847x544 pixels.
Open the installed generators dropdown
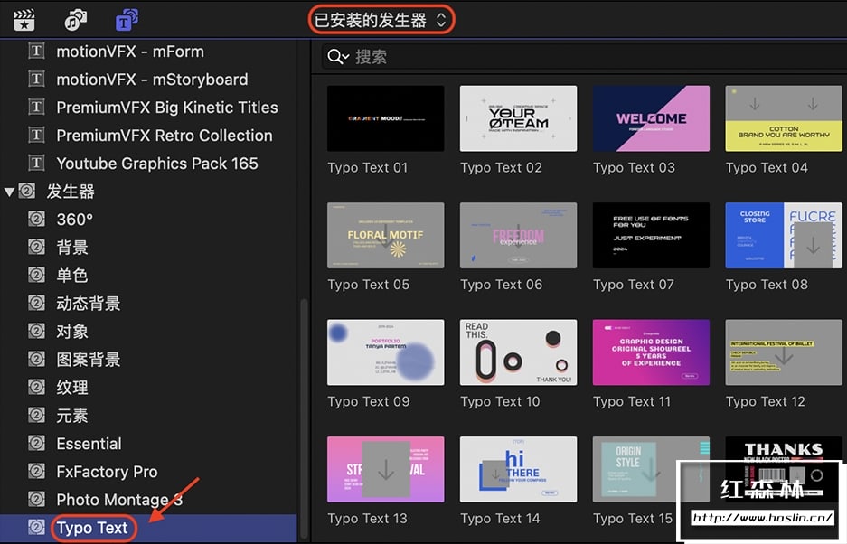coord(381,21)
